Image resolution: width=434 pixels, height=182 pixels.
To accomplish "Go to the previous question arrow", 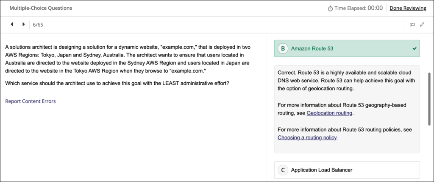I will click(x=11, y=24).
